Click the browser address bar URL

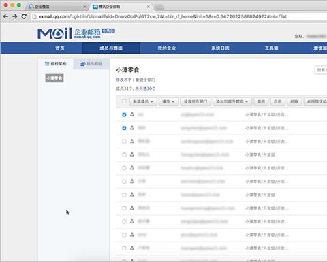pos(163,16)
